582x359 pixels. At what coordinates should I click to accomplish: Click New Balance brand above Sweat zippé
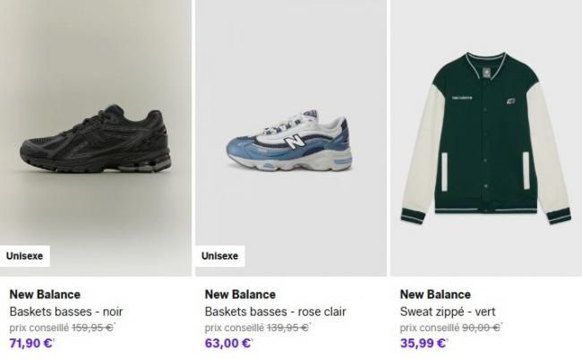pyautogui.click(x=435, y=295)
